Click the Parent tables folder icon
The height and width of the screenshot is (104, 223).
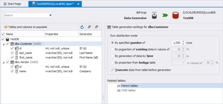click(x=119, y=86)
